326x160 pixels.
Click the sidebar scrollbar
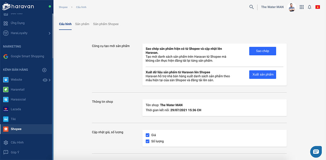coord(53,36)
